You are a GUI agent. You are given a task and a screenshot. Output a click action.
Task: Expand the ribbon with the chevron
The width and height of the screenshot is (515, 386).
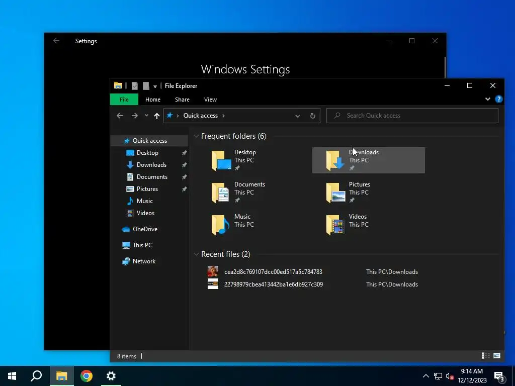(487, 99)
